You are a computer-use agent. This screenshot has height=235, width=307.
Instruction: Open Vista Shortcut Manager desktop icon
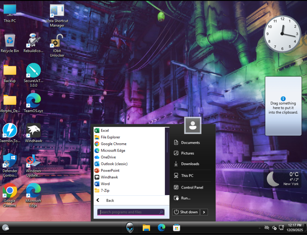[x=57, y=16]
